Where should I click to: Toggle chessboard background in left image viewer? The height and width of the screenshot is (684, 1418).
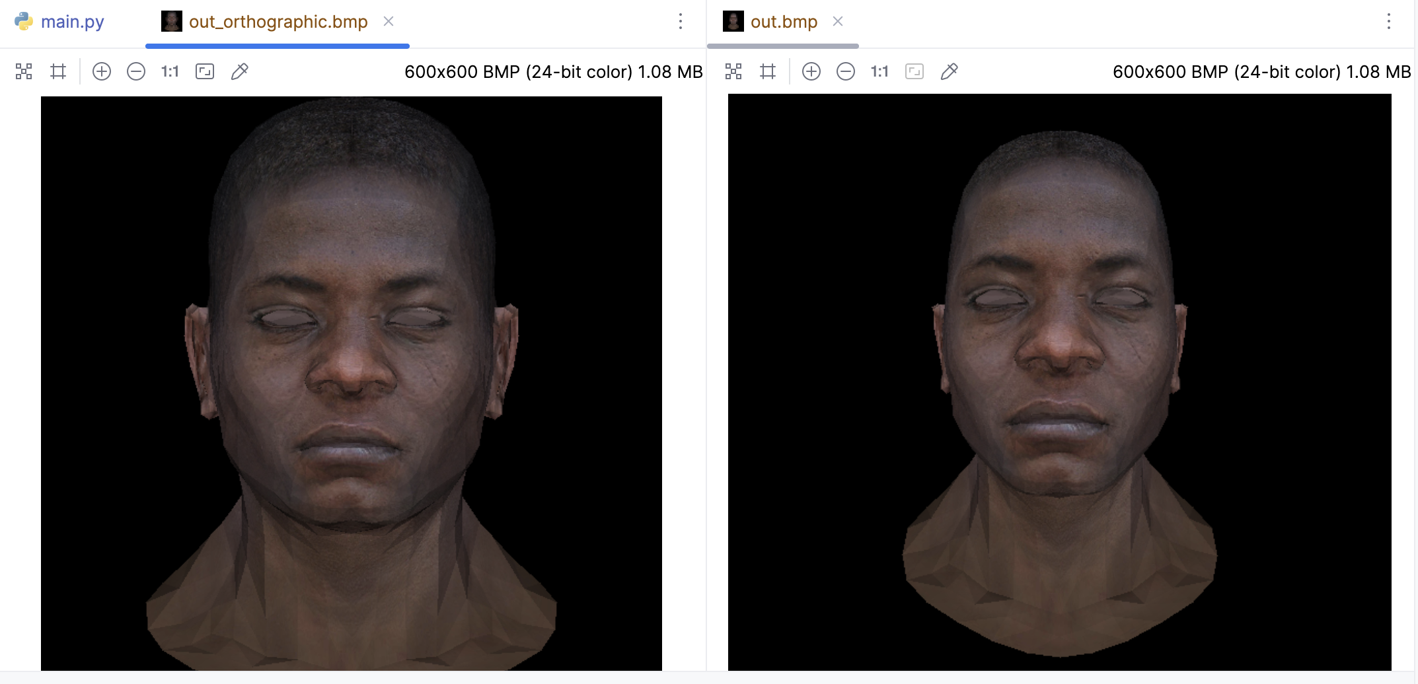click(x=24, y=71)
